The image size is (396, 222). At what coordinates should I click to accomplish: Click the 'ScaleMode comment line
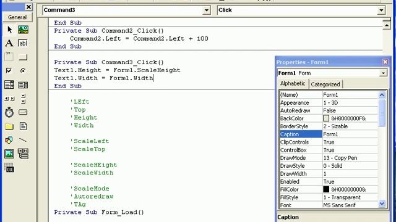point(90,189)
